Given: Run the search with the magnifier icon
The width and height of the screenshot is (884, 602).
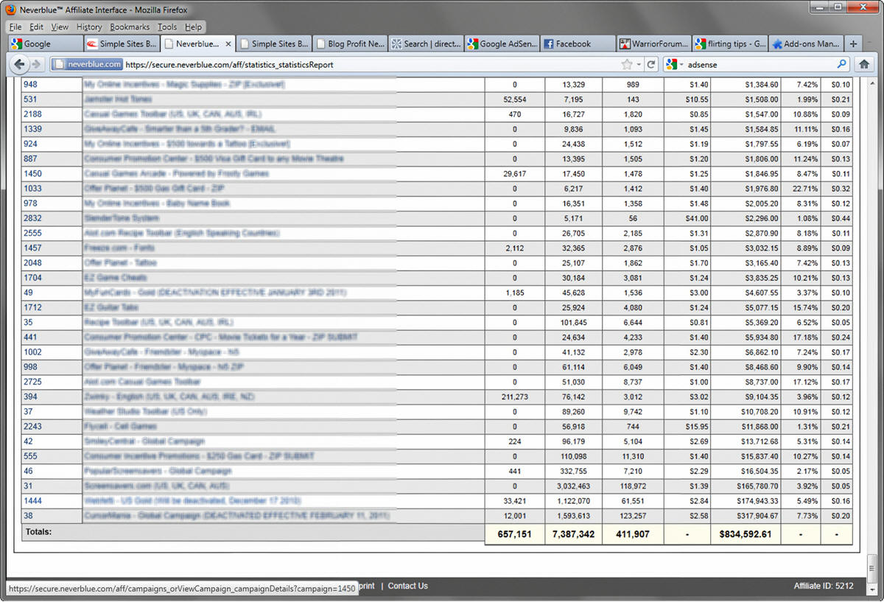Looking at the screenshot, I should [x=842, y=64].
